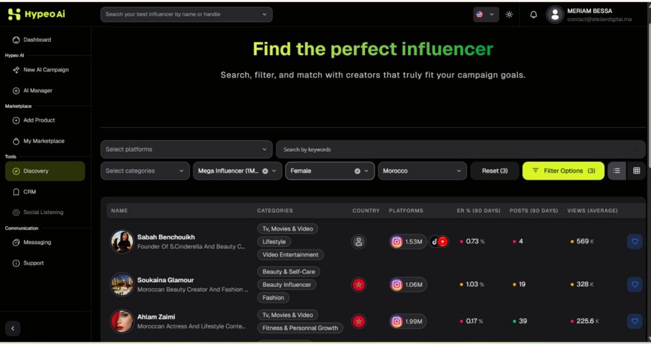Click Ahlam's Tv, Movies & Video tag

[x=288, y=315]
